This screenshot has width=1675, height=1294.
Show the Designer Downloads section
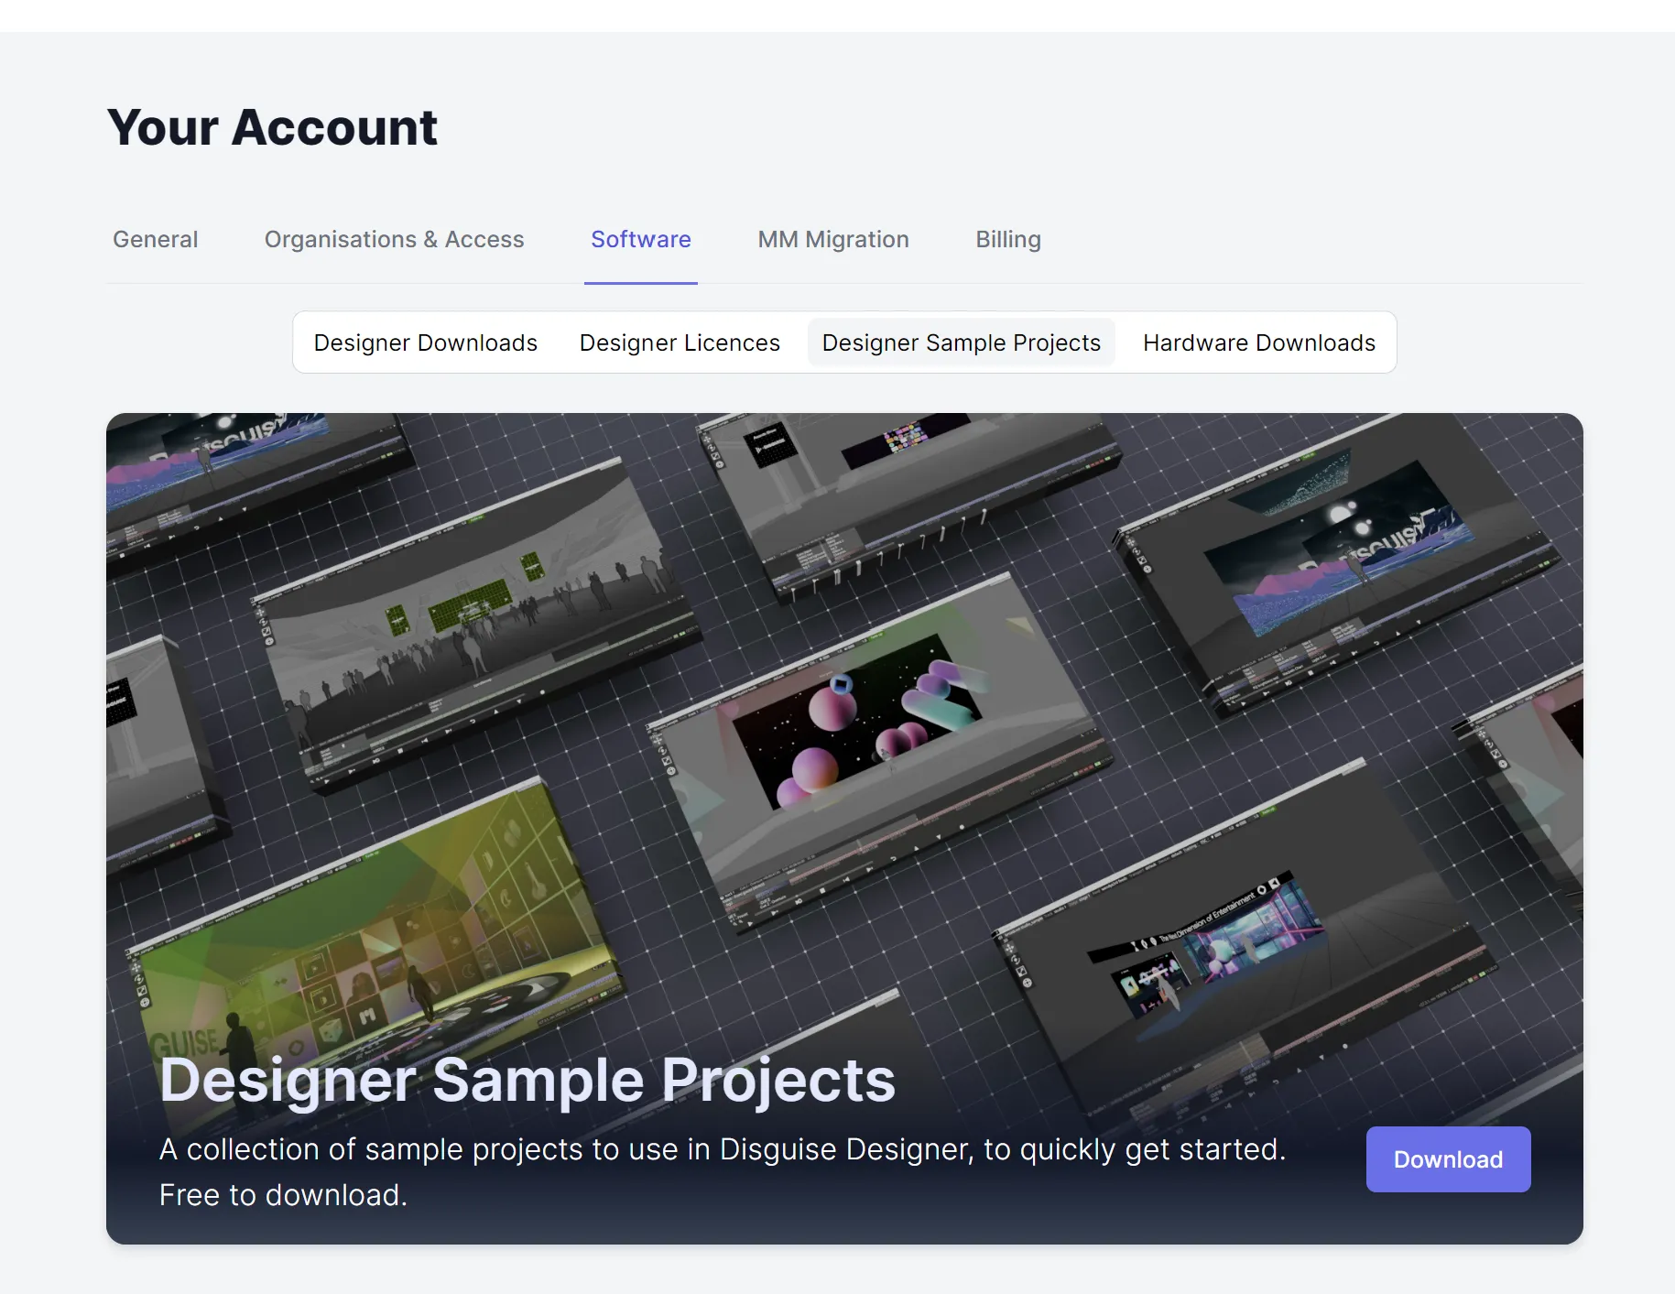point(425,343)
